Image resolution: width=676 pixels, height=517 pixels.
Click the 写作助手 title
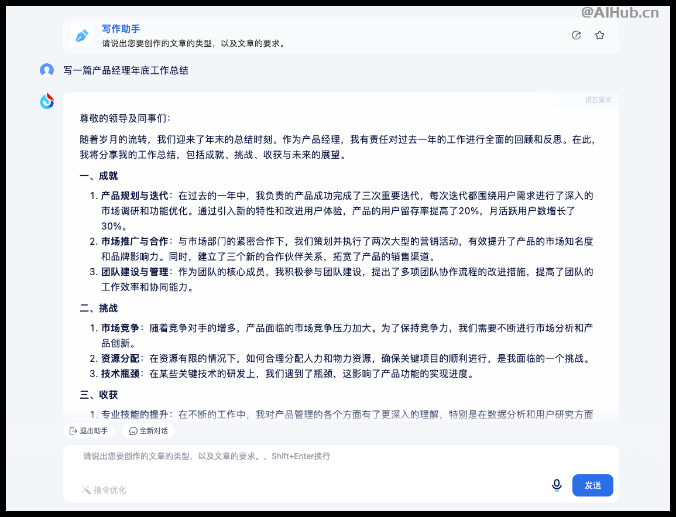click(x=121, y=29)
